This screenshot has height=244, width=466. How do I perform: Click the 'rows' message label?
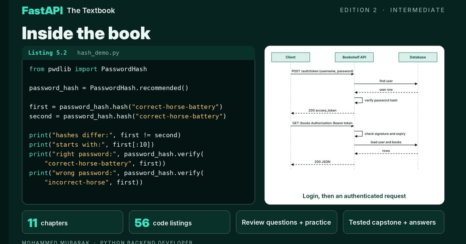386,151
